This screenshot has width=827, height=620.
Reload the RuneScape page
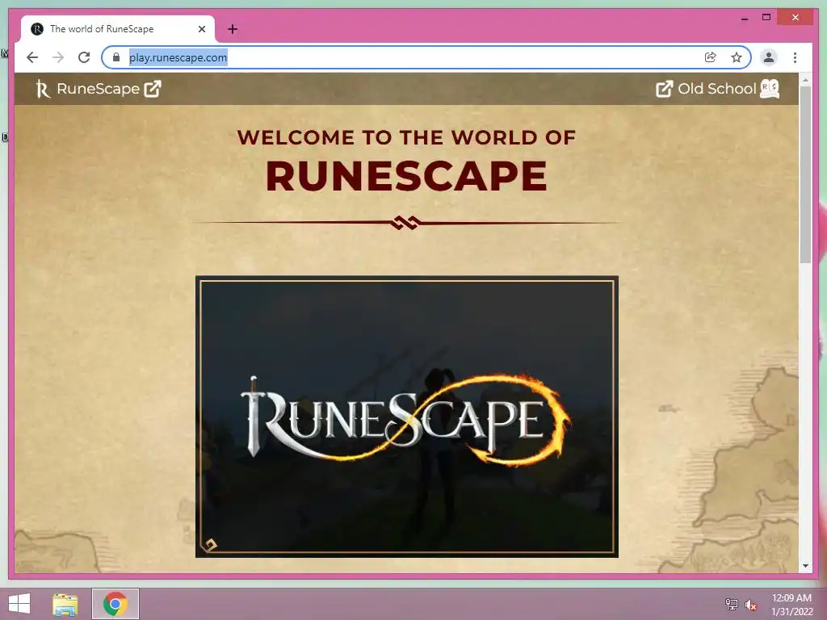[x=84, y=57]
